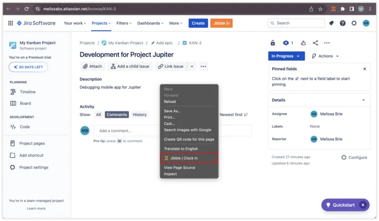Open Code in the sidebar

coord(25,127)
